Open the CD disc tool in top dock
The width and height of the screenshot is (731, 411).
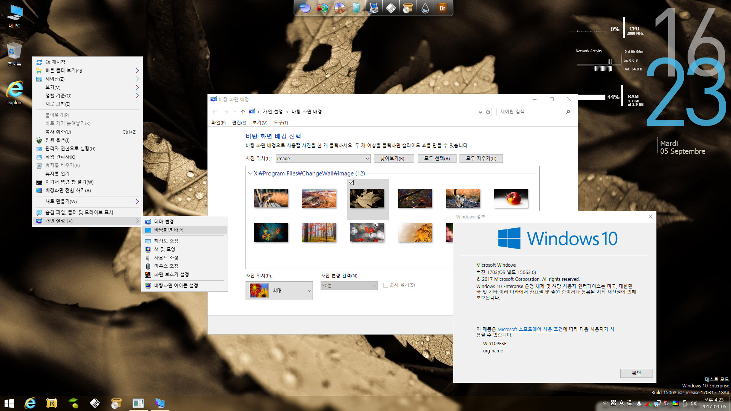coord(339,8)
